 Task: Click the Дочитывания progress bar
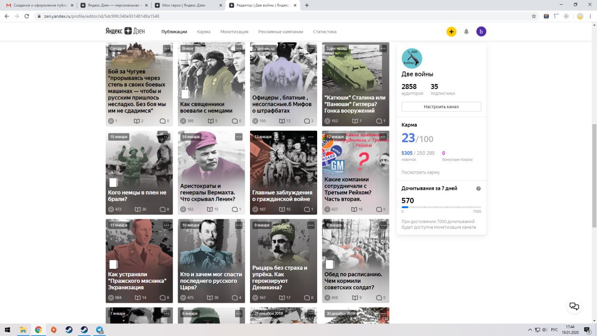(x=441, y=207)
